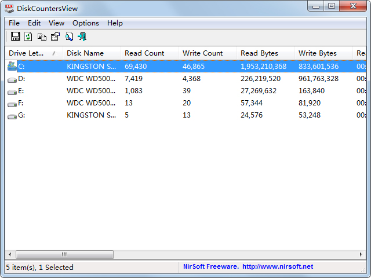Screen dimensions: 371x278
Task: Click the 'NirSoft Freeware.' status text
Action: (x=211, y=266)
